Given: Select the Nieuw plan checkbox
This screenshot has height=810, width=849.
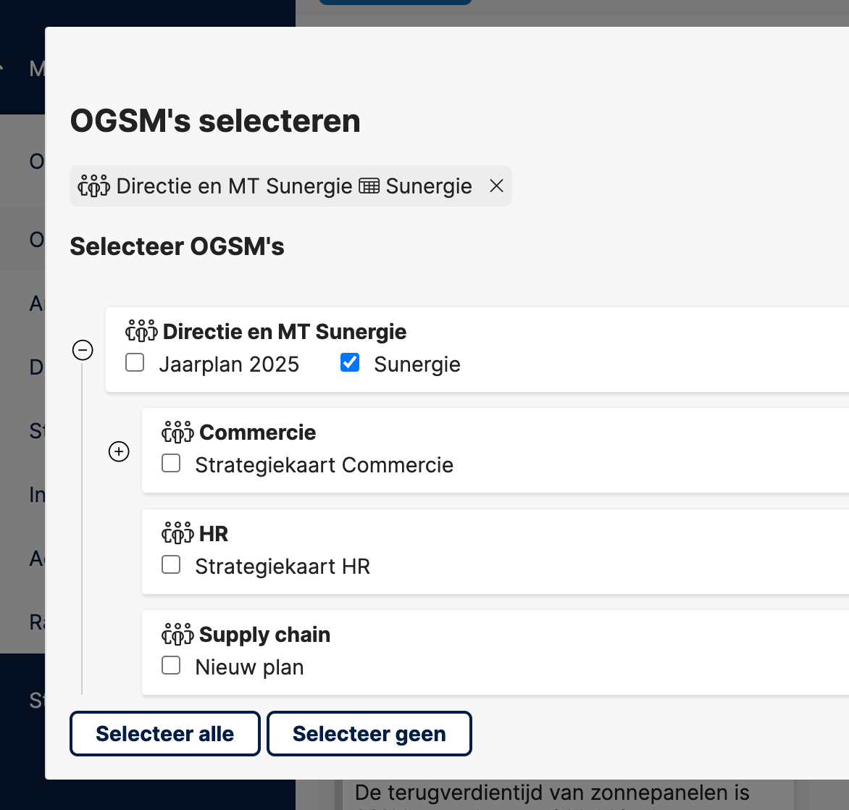Looking at the screenshot, I should click(171, 665).
